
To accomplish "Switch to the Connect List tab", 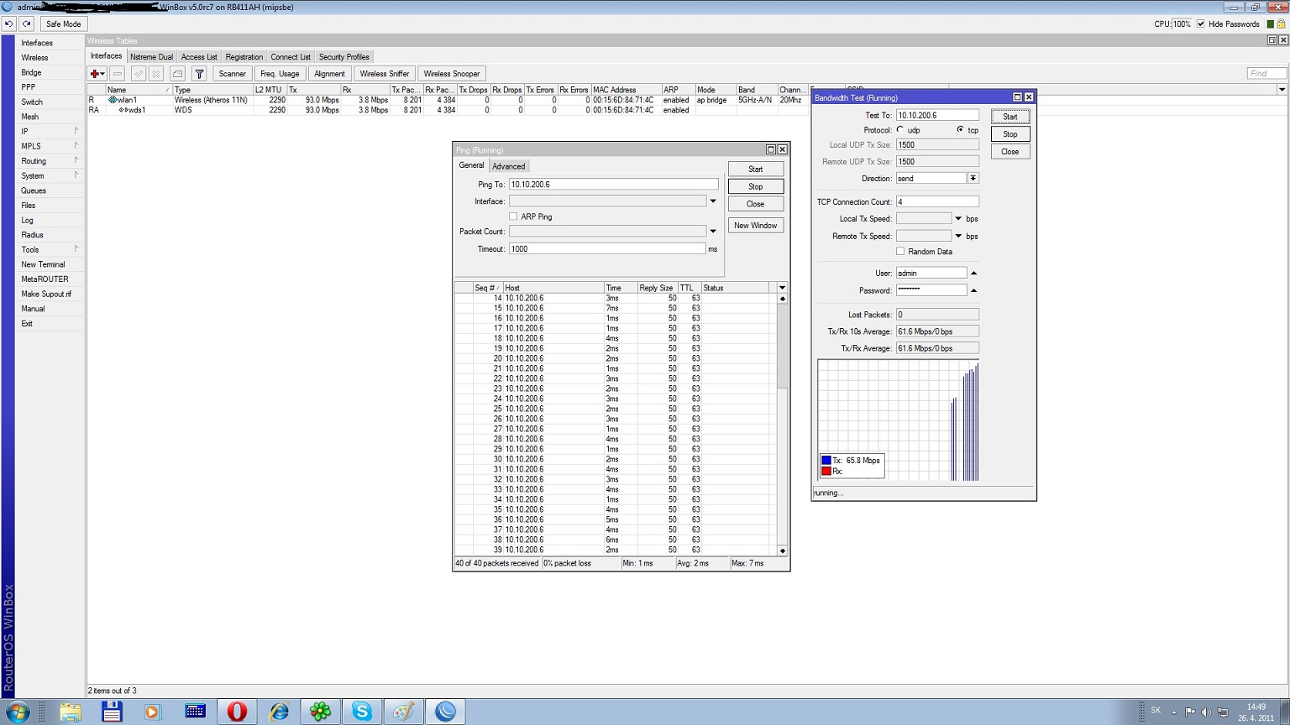I will pos(291,57).
